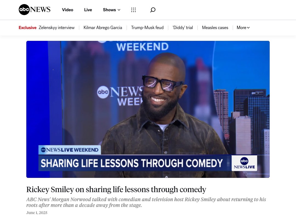Image resolution: width=296 pixels, height=222 pixels.
Task: Expand the More topics dropdown
Action: pos(243,28)
